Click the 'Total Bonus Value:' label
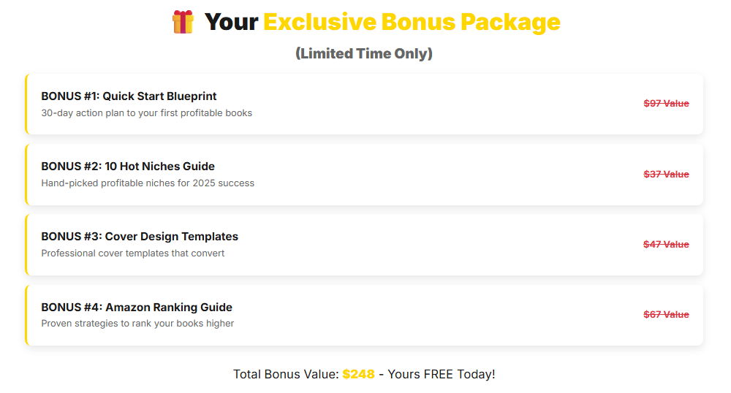The height and width of the screenshot is (393, 731). point(286,374)
